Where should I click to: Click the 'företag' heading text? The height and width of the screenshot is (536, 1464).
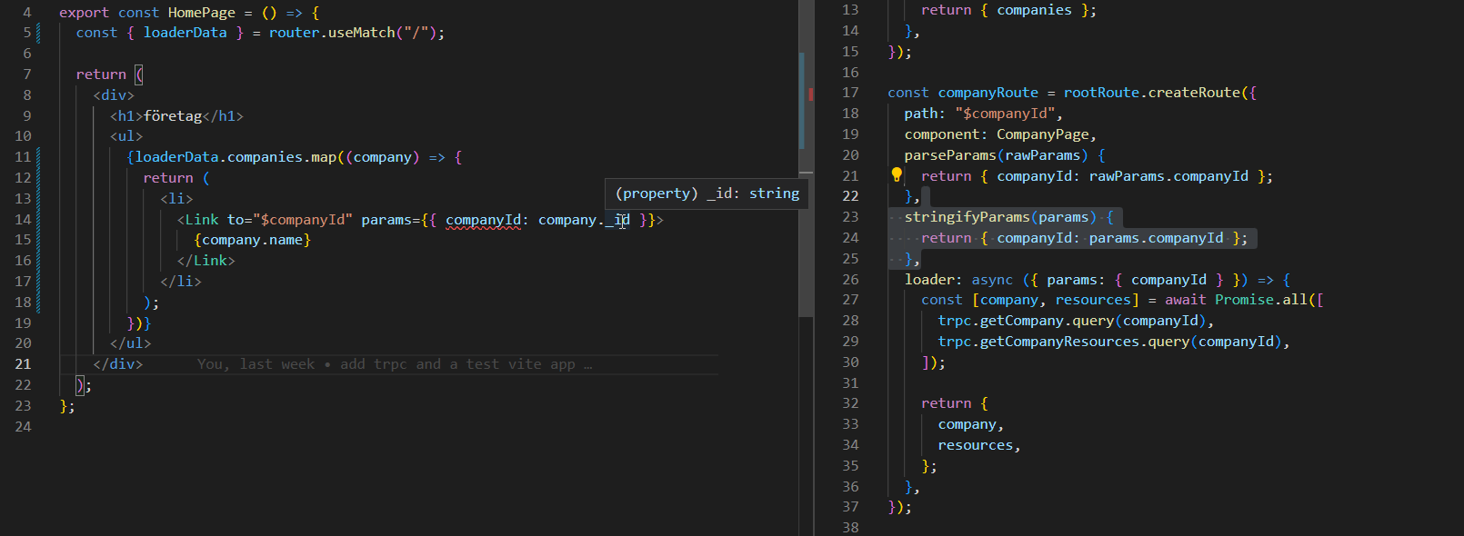click(173, 116)
